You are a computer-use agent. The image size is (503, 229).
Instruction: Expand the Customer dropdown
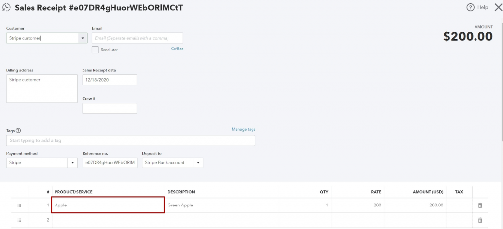point(82,38)
